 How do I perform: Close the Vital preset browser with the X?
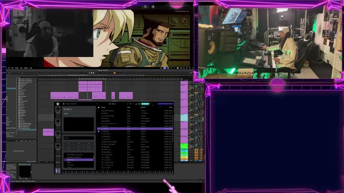[x=63, y=104]
